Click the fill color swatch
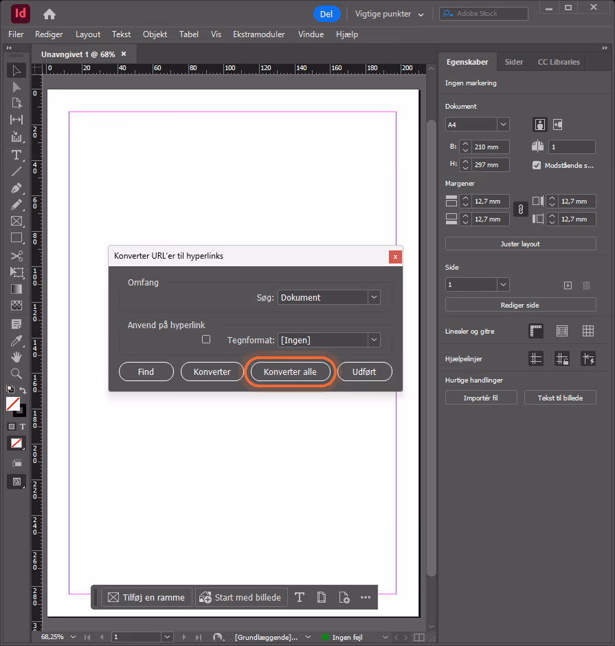Image resolution: width=615 pixels, height=646 pixels. [13, 404]
